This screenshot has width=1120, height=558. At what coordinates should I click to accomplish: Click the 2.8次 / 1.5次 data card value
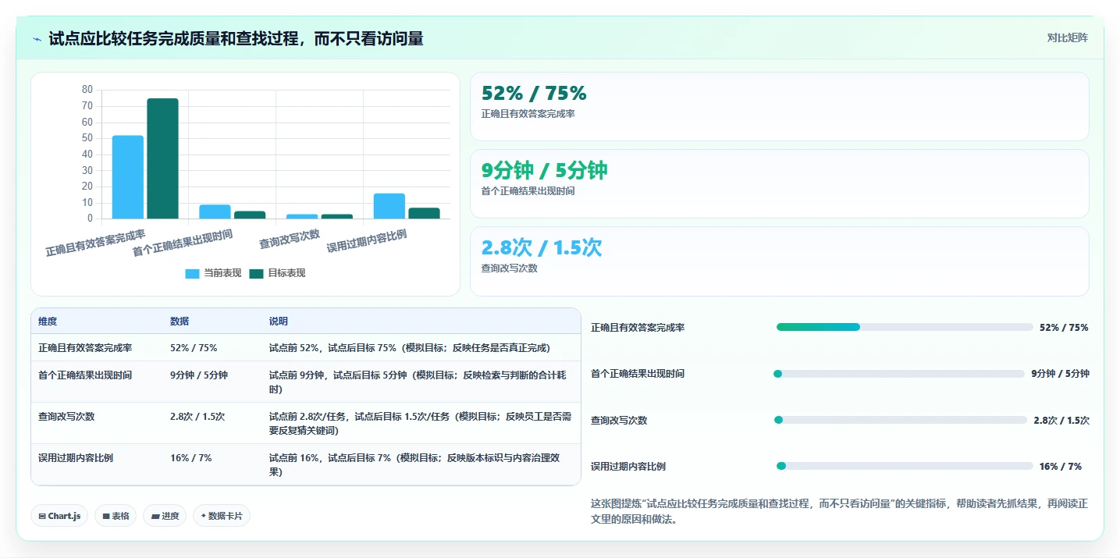pyautogui.click(x=542, y=247)
